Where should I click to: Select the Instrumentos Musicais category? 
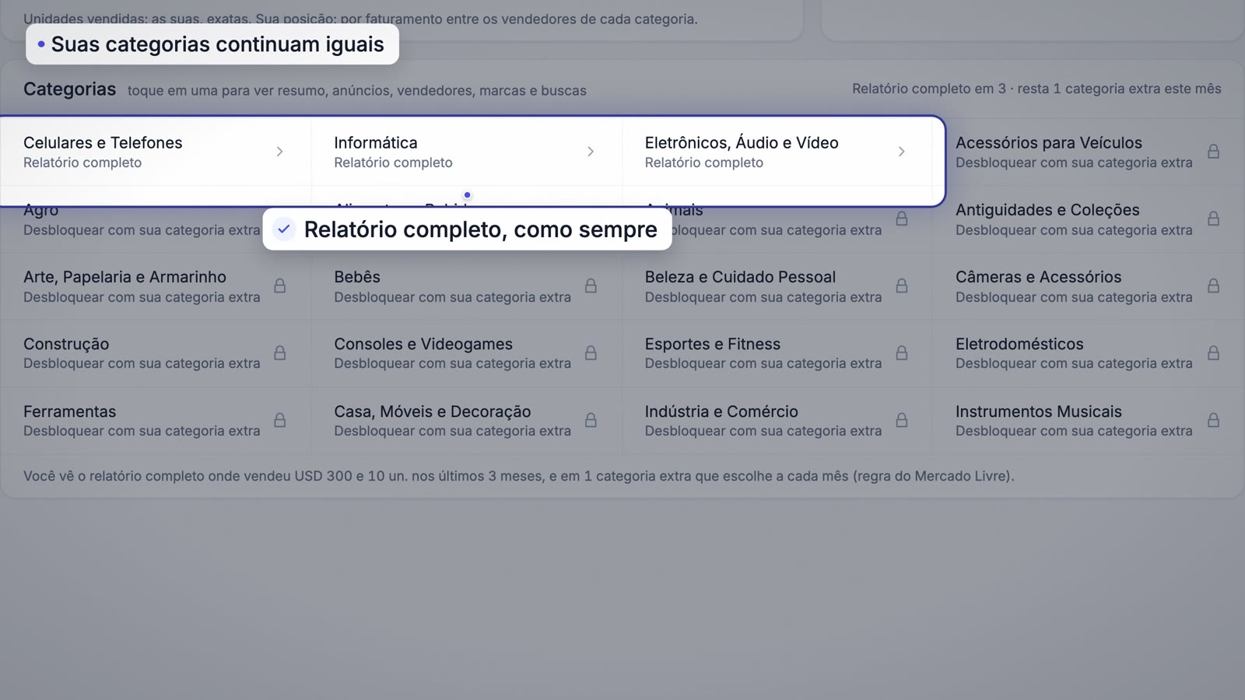click(x=1089, y=421)
